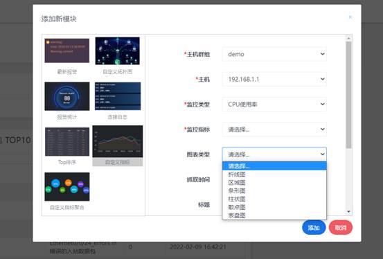The image size is (383, 259).
Task: Pick the 自定义指标 line chart thumbnail
Action: click(118, 141)
